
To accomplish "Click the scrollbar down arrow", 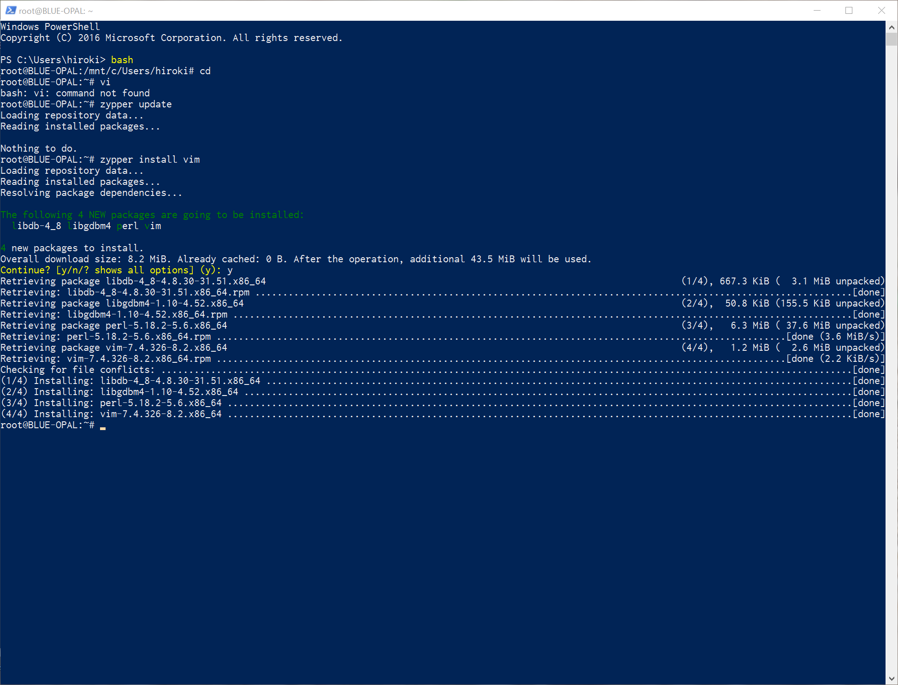I will tap(892, 679).
